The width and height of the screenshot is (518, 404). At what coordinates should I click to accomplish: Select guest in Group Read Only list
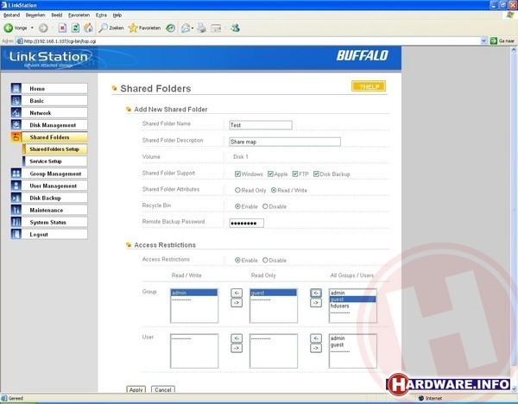tap(273, 293)
